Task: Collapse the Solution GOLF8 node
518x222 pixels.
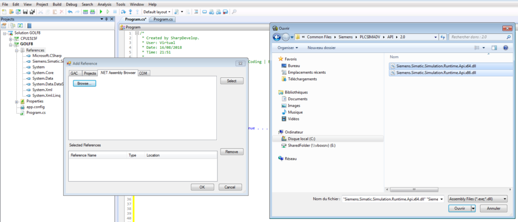Action: point(5,33)
